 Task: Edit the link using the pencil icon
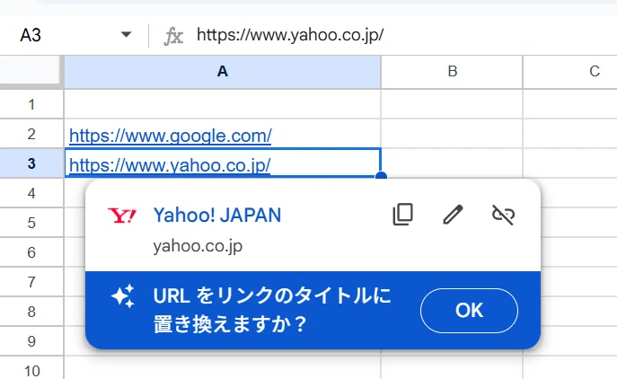coord(453,215)
